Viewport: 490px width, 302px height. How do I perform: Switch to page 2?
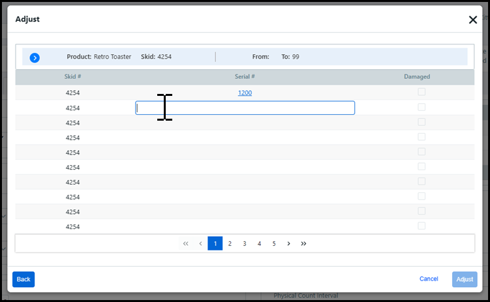coord(230,243)
